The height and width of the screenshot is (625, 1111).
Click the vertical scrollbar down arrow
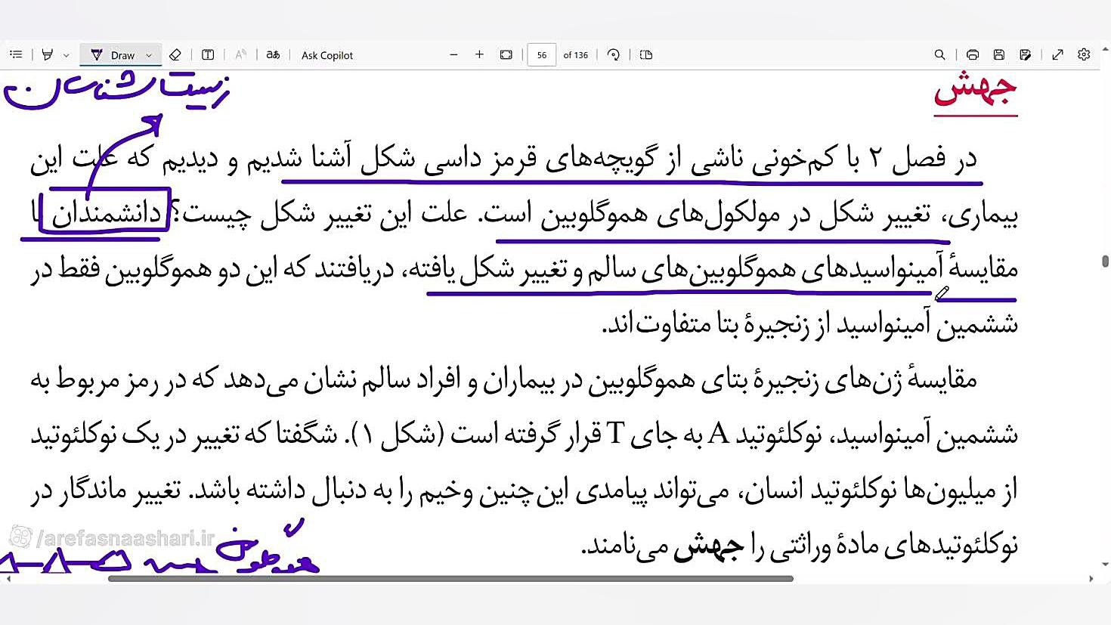click(1105, 565)
